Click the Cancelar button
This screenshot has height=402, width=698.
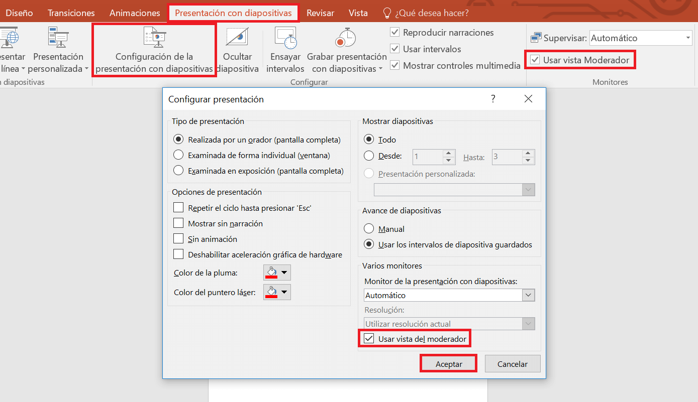click(513, 364)
